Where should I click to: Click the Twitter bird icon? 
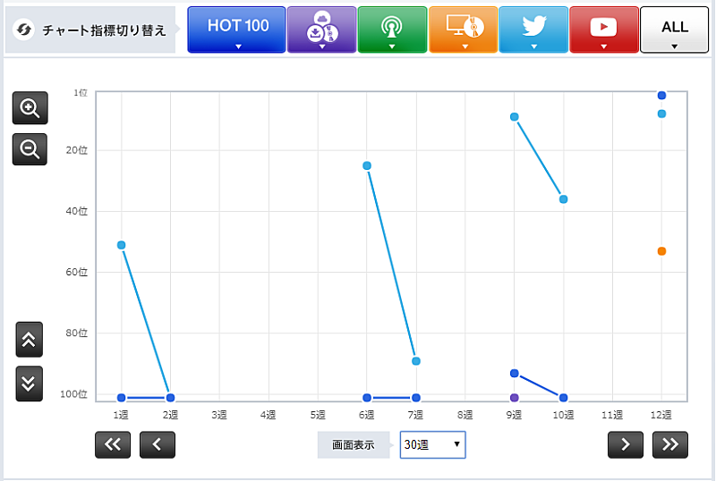pyautogui.click(x=533, y=27)
